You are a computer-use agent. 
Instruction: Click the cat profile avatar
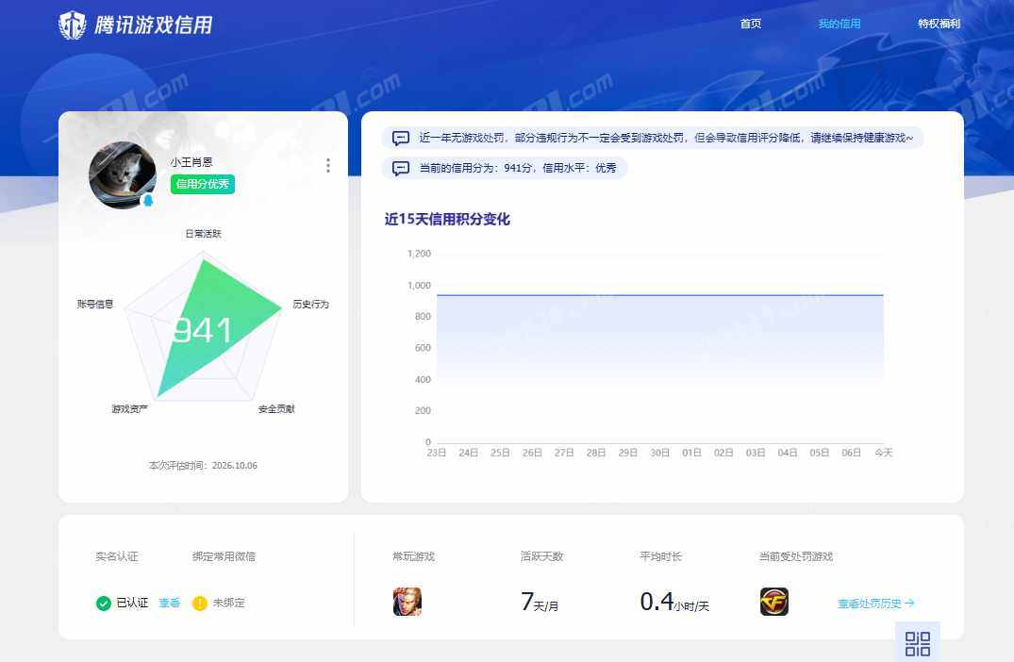point(123,174)
